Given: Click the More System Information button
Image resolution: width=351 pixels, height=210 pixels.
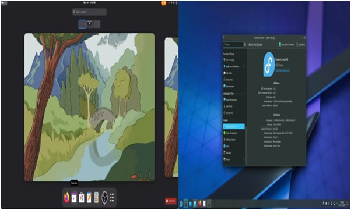Looking at the screenshot, I should point(286,44).
